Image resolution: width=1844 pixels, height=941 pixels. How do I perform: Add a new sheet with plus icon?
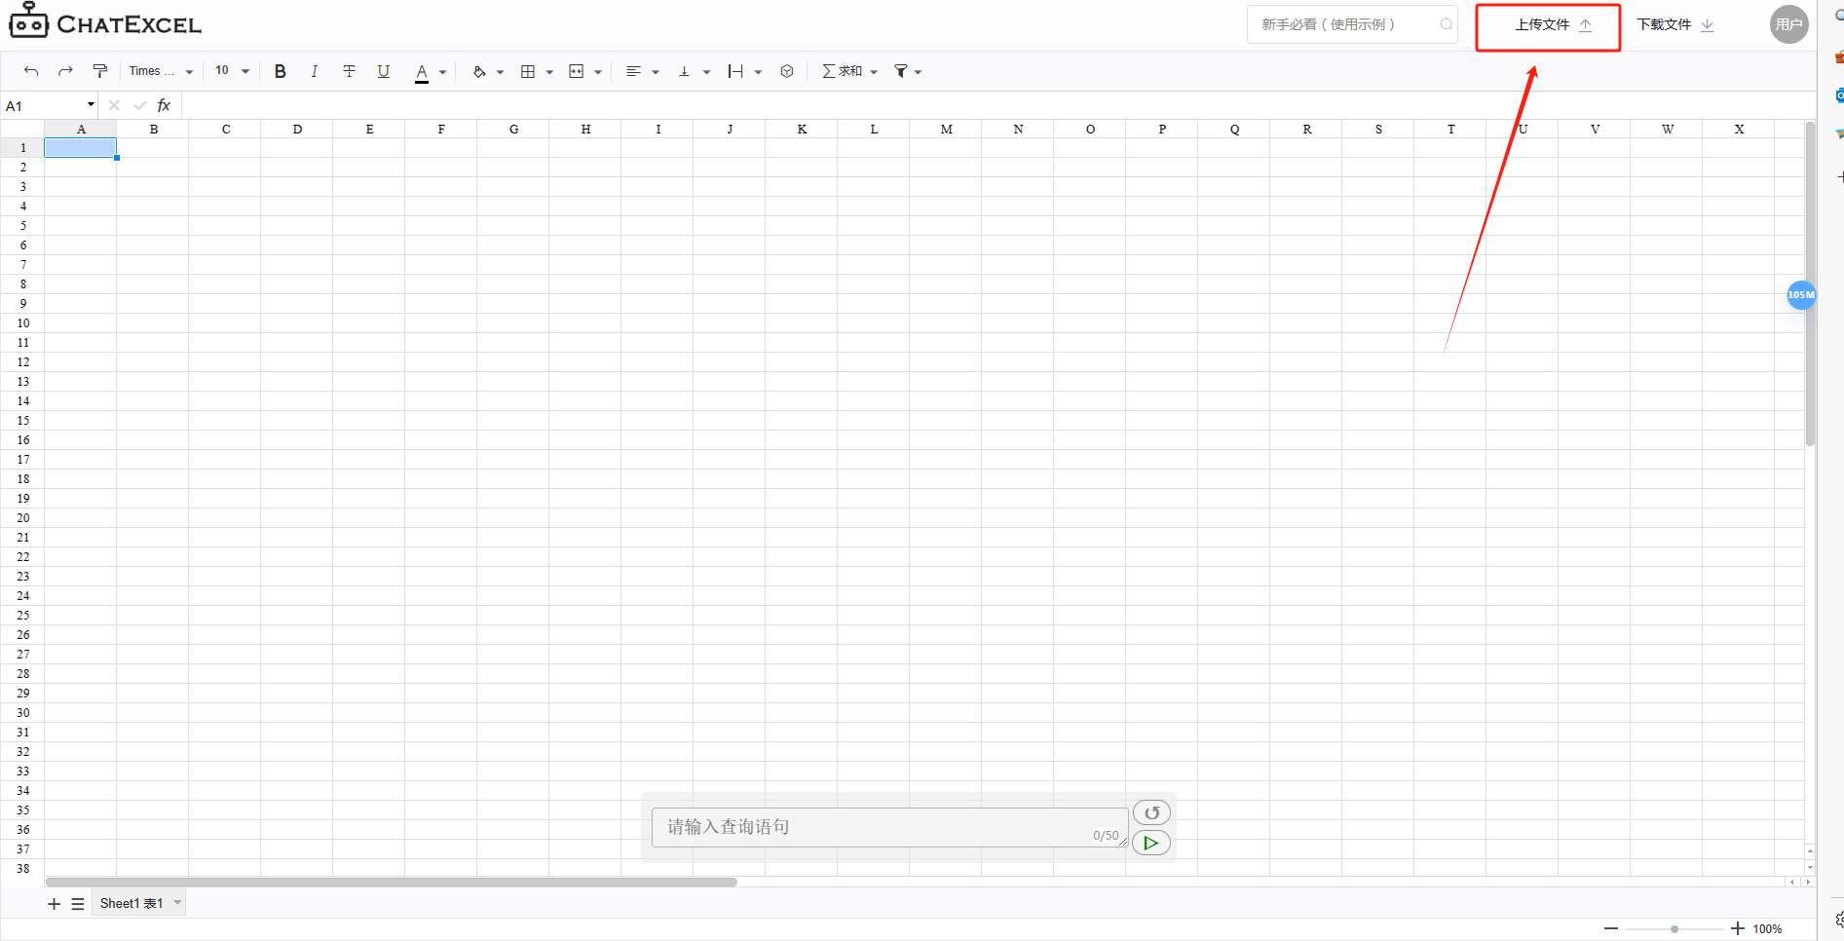[54, 904]
